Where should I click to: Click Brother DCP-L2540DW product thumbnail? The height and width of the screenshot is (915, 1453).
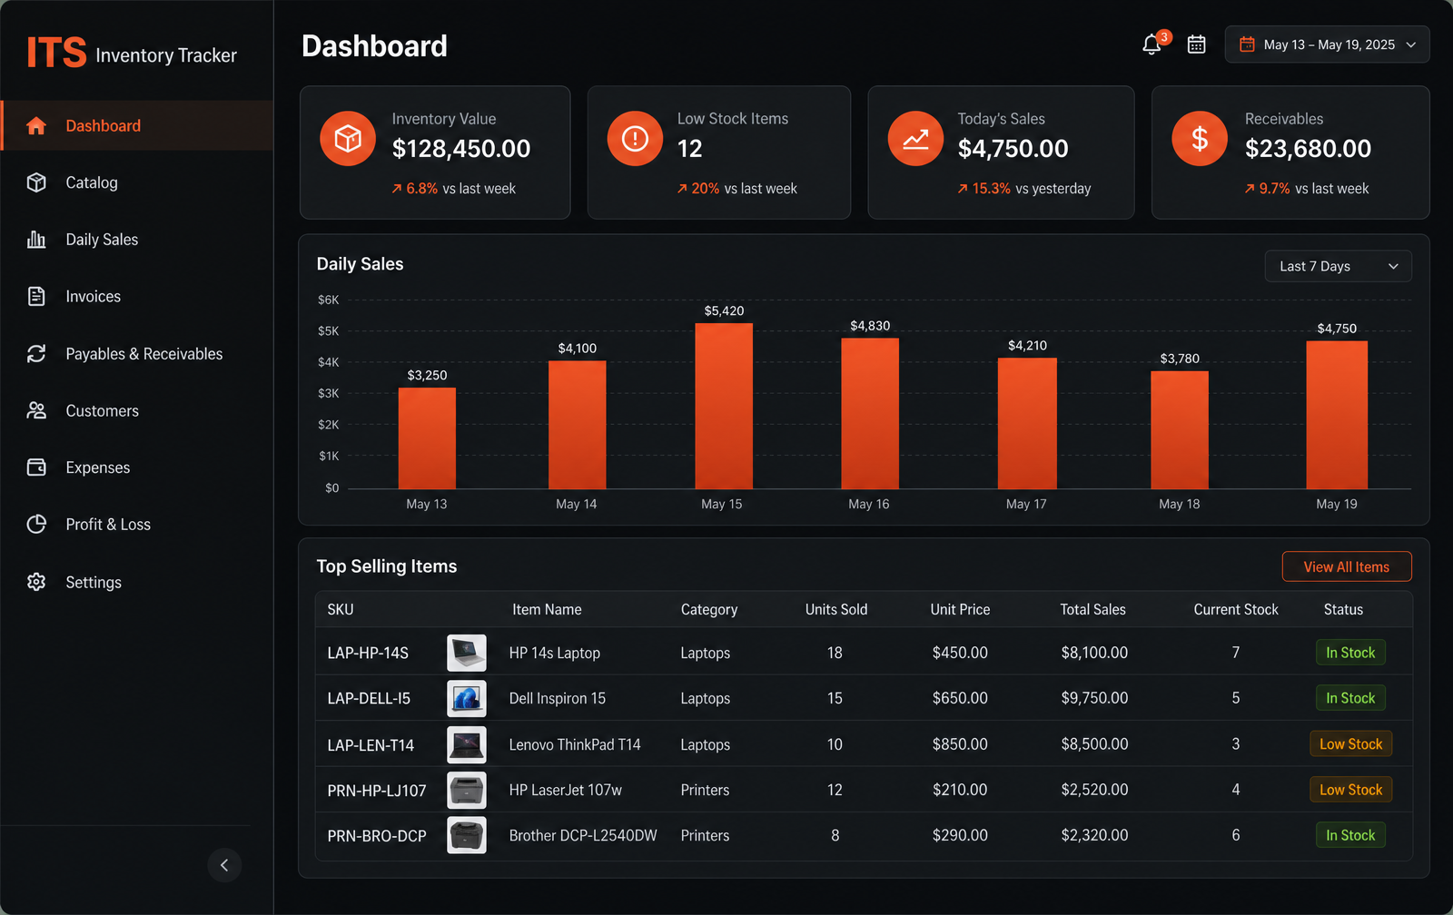coord(467,835)
